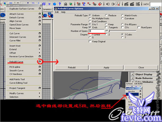Select 0 to #Spans parameter range

pos(122,24)
